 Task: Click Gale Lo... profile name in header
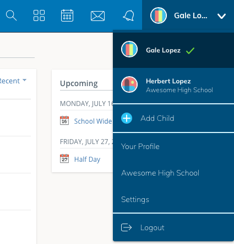pyautogui.click(x=191, y=15)
